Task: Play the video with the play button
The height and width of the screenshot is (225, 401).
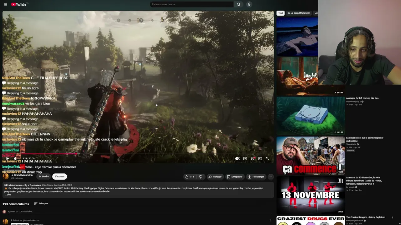Action: pyautogui.click(x=8, y=159)
